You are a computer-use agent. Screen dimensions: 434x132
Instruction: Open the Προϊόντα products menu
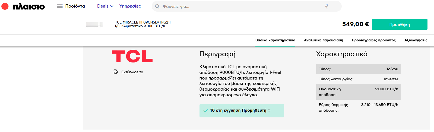(75, 6)
